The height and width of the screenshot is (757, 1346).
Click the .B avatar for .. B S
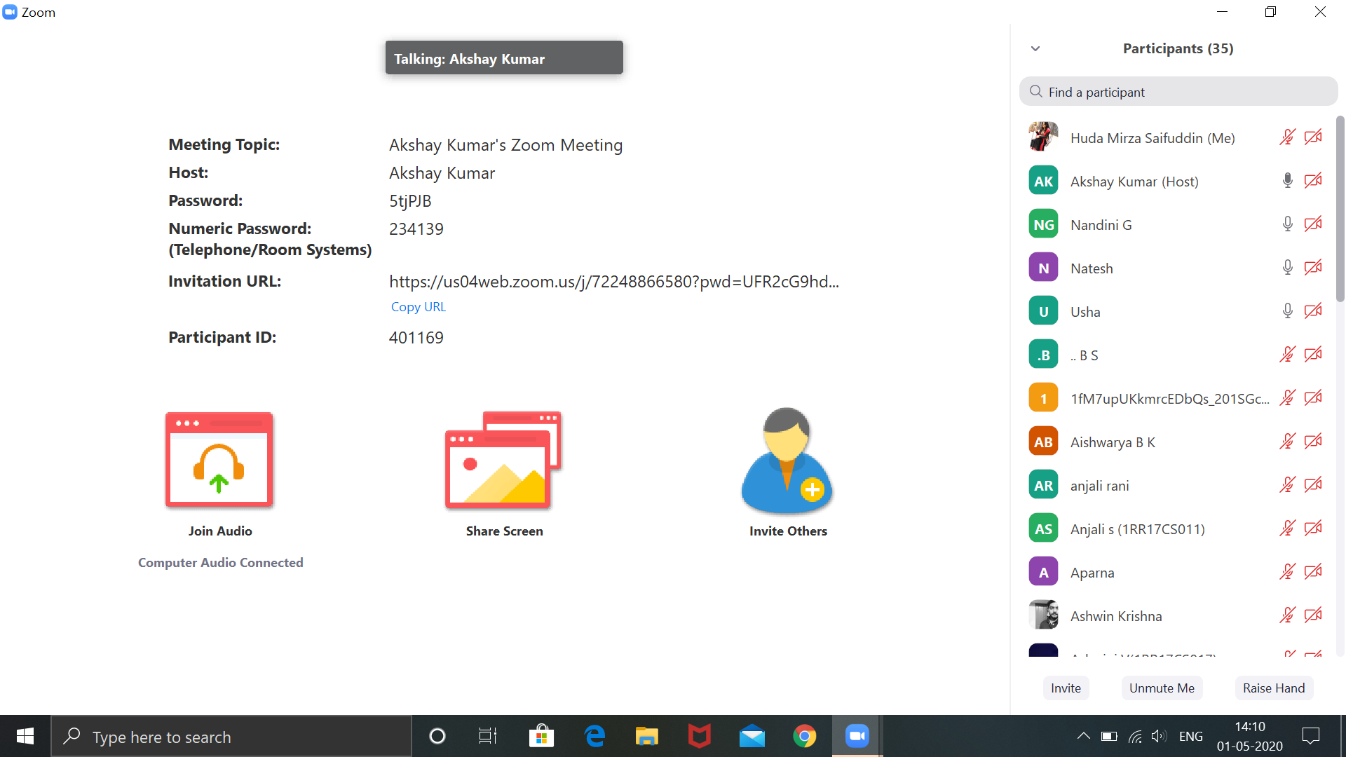pos(1043,355)
